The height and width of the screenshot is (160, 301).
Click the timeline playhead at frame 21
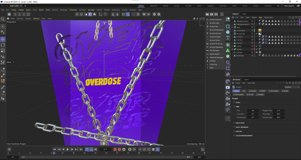pos(54,153)
